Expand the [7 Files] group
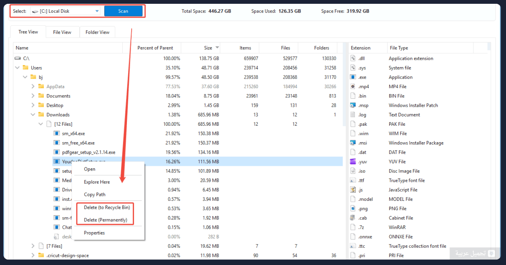506x265 pixels. (x=33, y=246)
